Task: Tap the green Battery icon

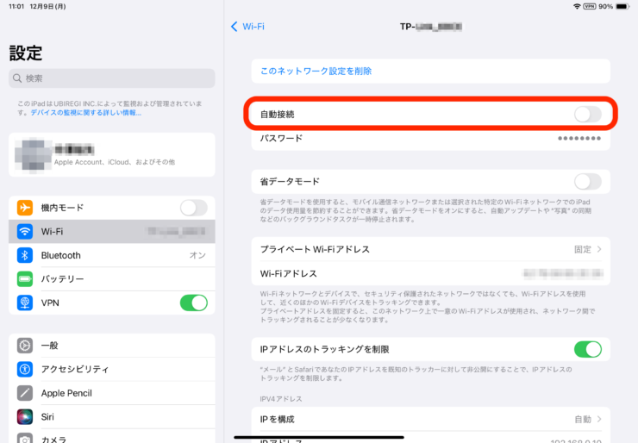Action: pyautogui.click(x=25, y=279)
